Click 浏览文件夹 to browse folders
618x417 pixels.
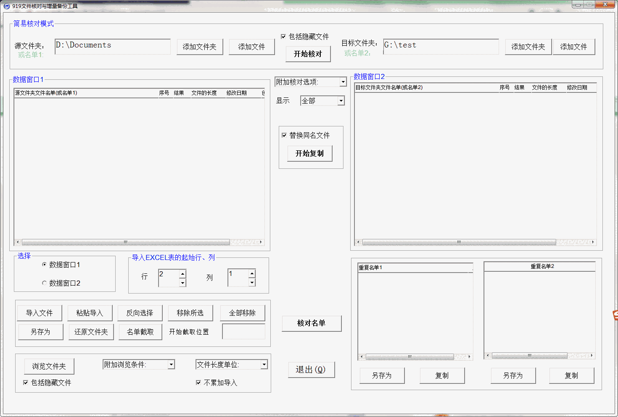49,366
